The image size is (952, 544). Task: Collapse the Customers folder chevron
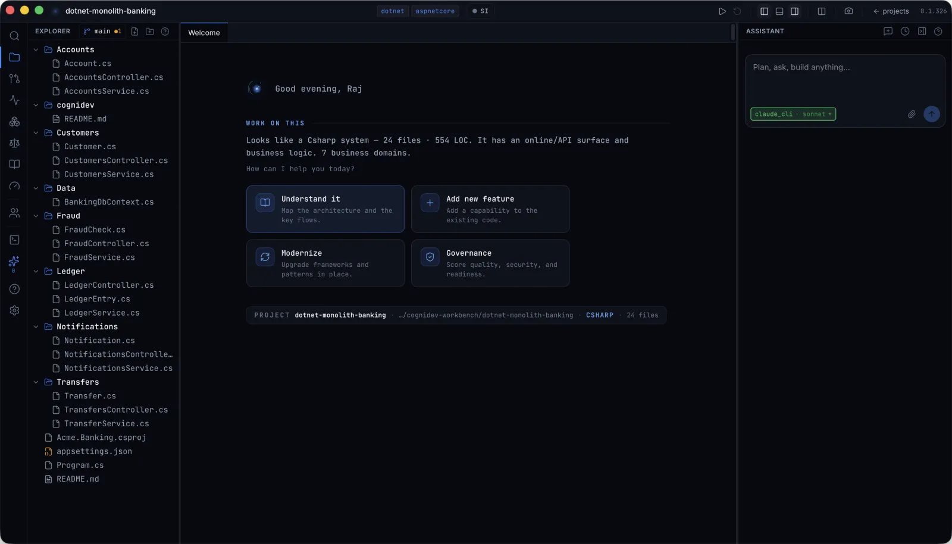click(x=36, y=133)
